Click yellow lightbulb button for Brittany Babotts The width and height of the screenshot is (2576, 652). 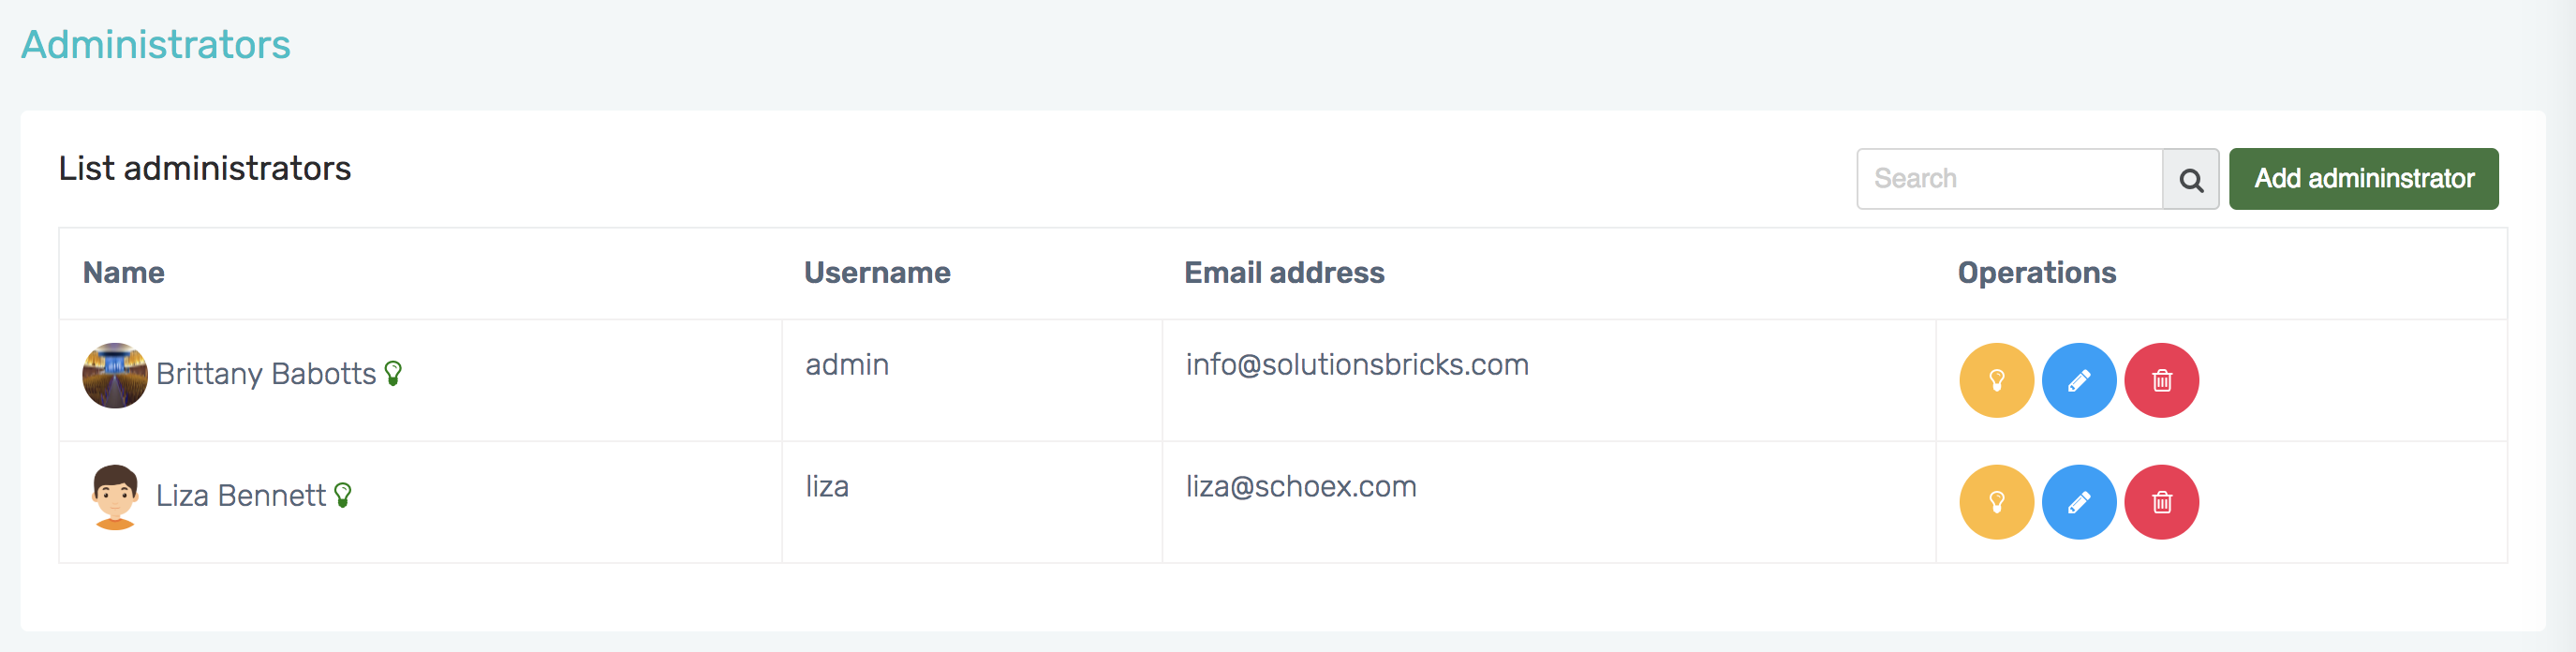click(1996, 380)
